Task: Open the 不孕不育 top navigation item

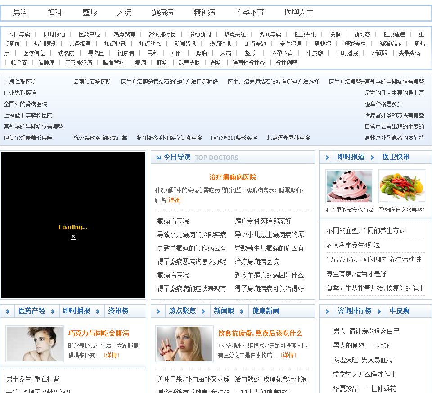Action: (250, 13)
